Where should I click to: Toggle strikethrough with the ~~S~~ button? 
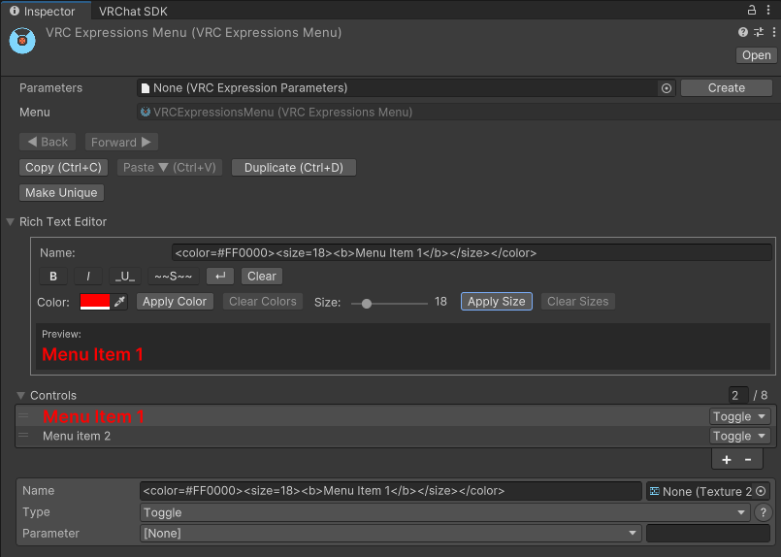click(174, 276)
